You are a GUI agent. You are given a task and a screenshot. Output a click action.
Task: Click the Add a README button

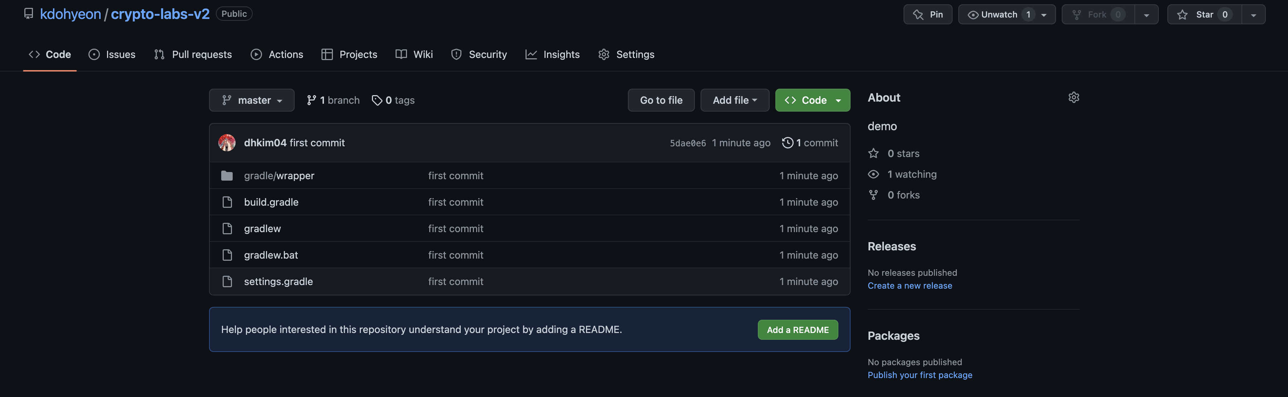(x=798, y=330)
